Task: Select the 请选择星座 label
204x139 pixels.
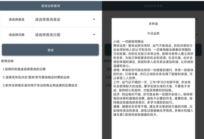Action: [17, 20]
